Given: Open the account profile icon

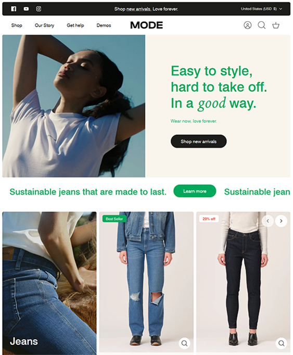Looking at the screenshot, I should point(248,25).
